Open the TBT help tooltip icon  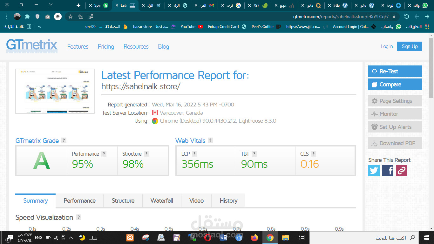[254, 154]
